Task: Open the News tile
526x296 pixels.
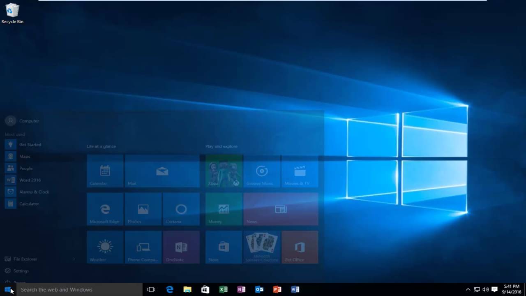Action: click(281, 209)
